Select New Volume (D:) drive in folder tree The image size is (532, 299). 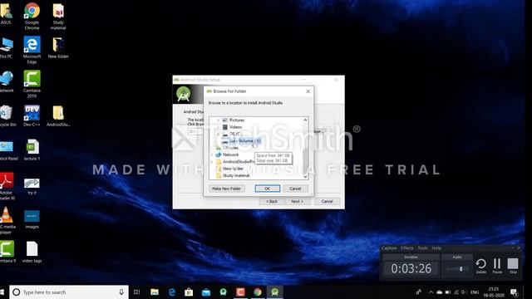pos(241,140)
